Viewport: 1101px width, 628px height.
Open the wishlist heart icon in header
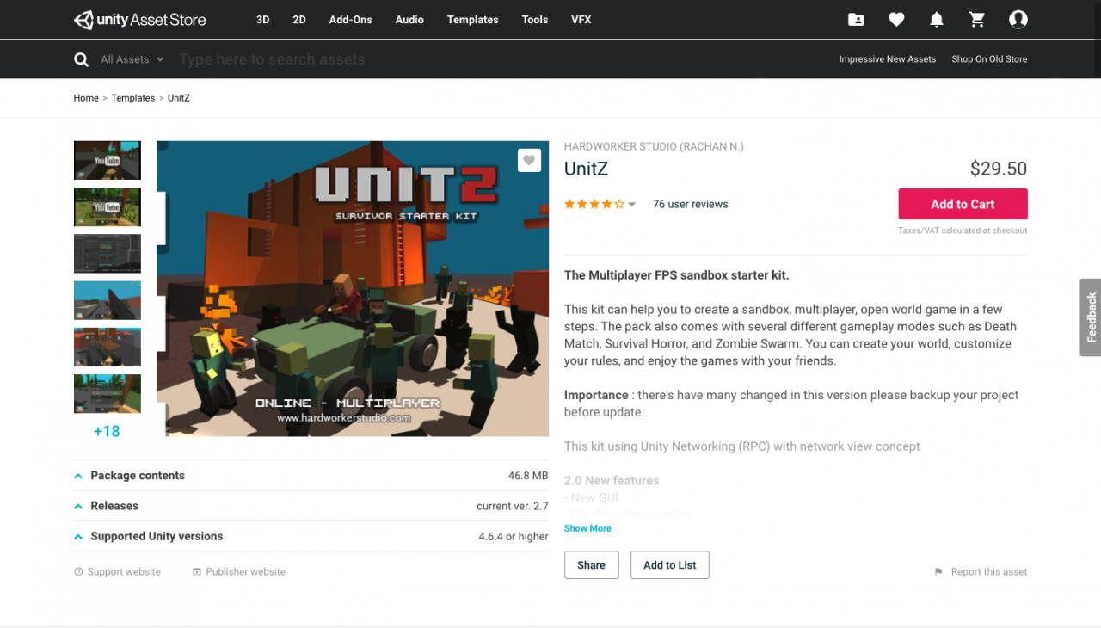(x=896, y=20)
